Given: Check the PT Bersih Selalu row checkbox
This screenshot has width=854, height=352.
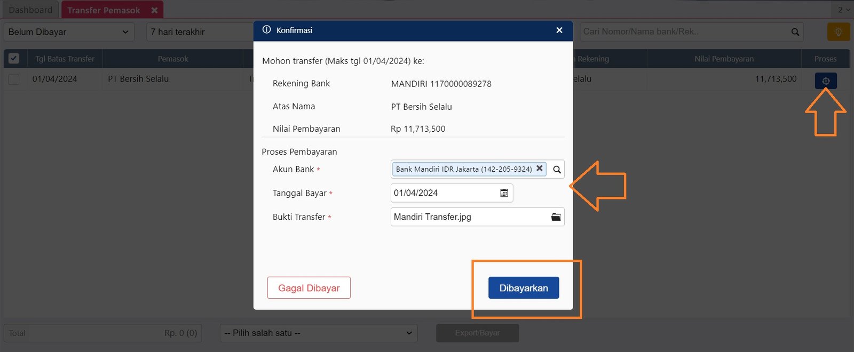Looking at the screenshot, I should (14, 79).
